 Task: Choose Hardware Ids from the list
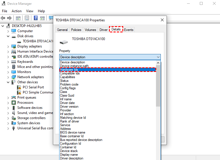pos(108,70)
